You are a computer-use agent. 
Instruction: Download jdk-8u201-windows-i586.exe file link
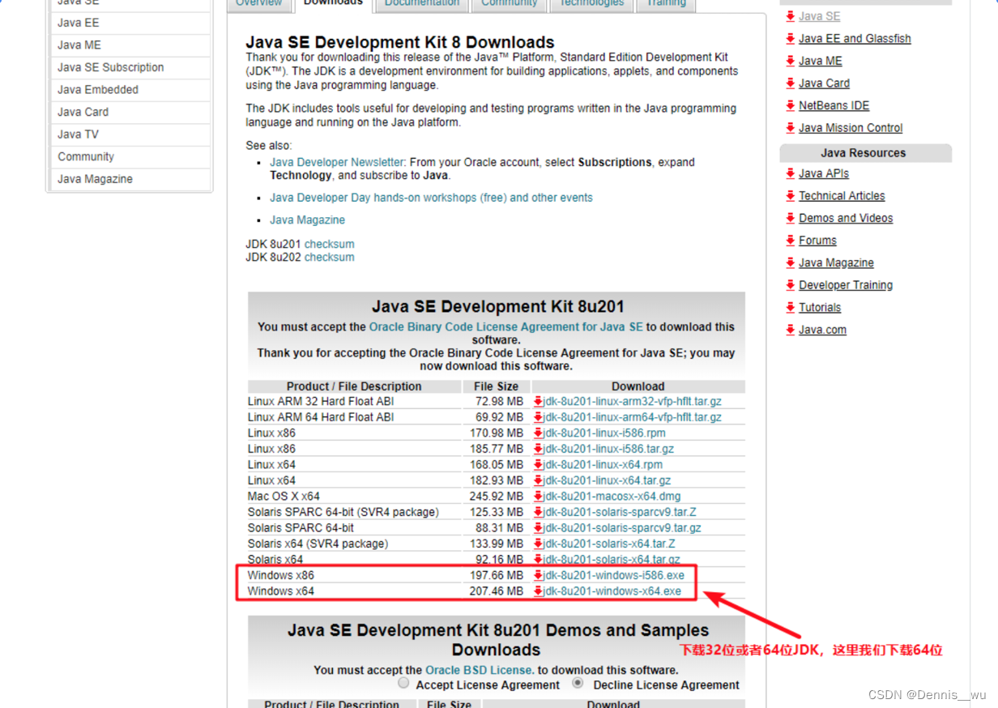point(614,575)
